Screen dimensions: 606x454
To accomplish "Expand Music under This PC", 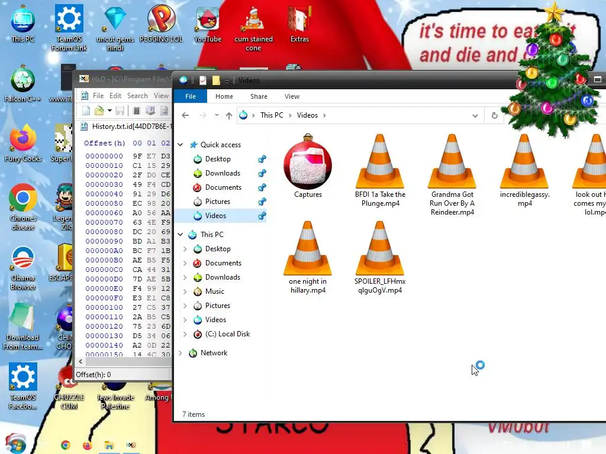I will click(x=185, y=291).
